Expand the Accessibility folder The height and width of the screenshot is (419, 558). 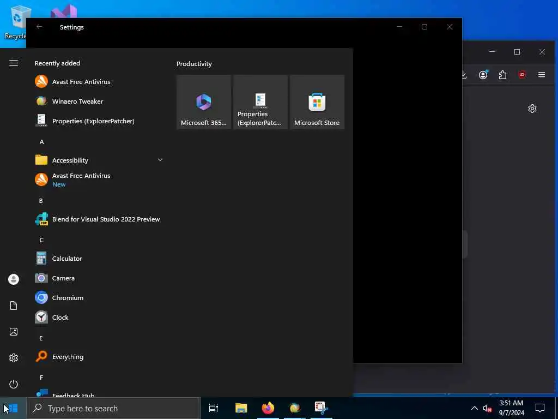click(x=99, y=160)
